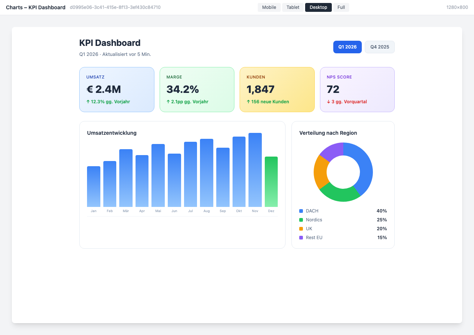Open the UMSATZ KPI card

tap(117, 90)
